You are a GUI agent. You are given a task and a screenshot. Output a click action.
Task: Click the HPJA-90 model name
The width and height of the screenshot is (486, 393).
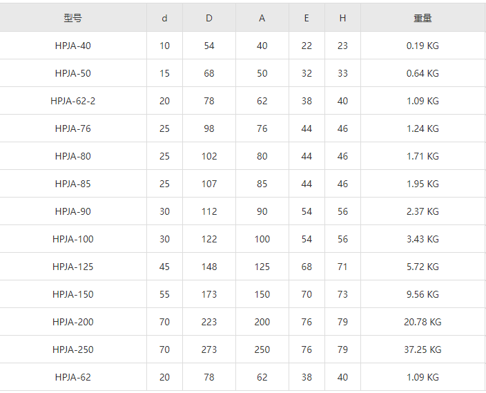73,211
